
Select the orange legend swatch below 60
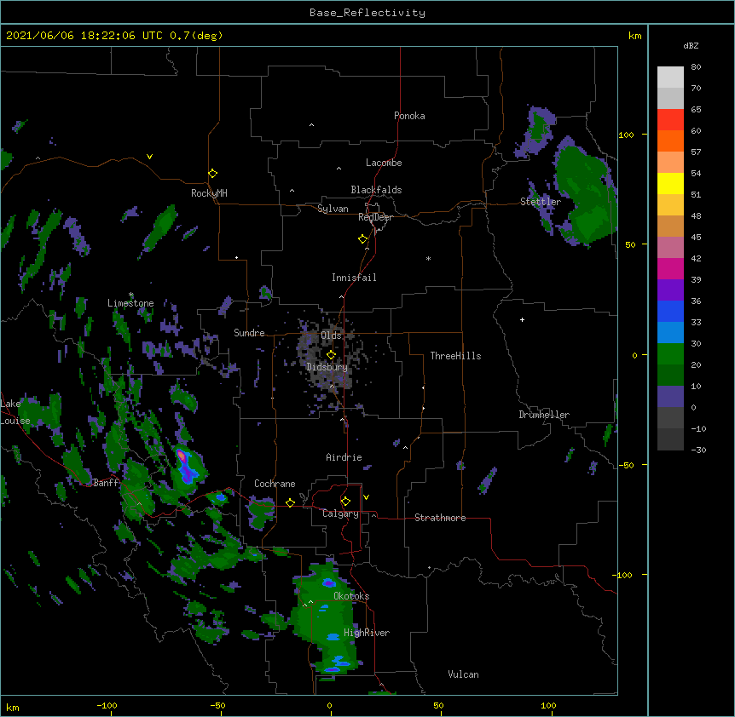tap(670, 141)
